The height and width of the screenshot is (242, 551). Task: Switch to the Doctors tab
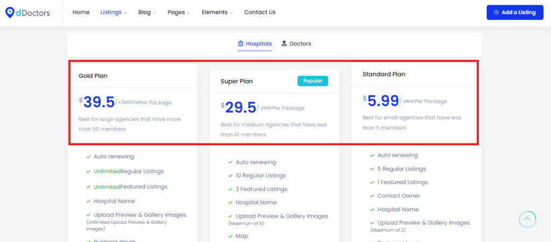[x=296, y=44]
